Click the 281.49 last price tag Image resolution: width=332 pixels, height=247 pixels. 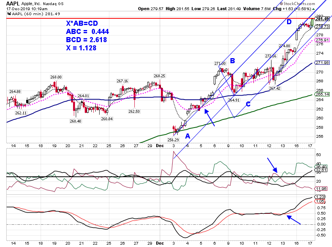322,19
